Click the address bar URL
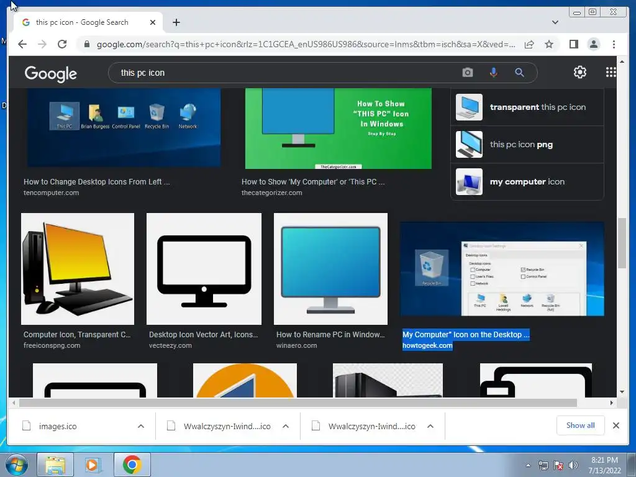The width and height of the screenshot is (636, 477). pos(306,44)
